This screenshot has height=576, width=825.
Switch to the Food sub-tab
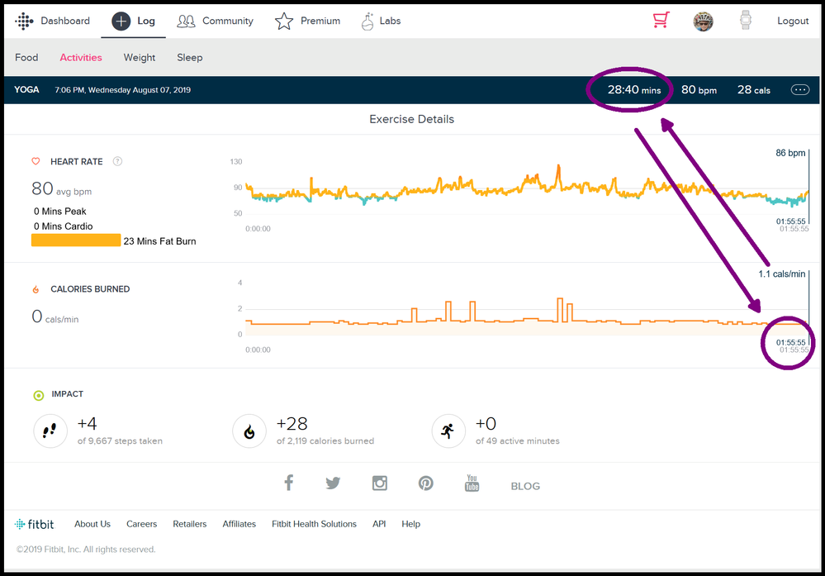[26, 57]
